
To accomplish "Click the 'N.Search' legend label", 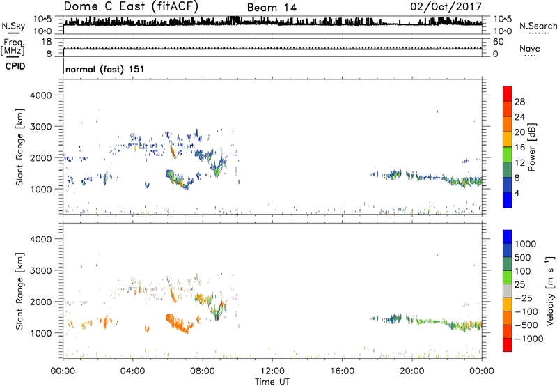I will [538, 26].
